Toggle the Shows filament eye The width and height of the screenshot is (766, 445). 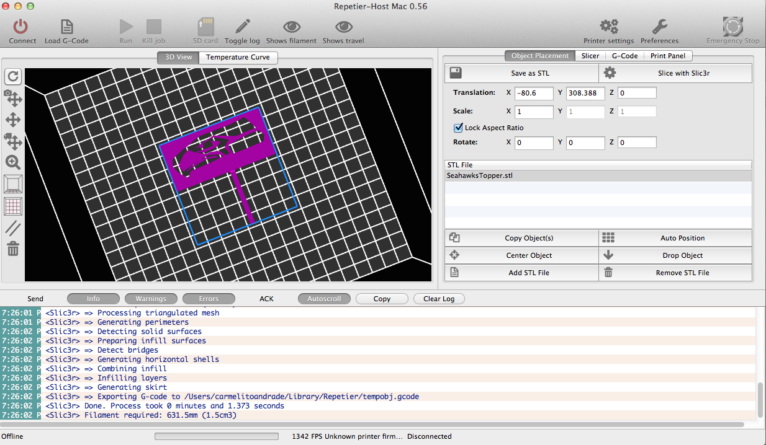point(291,27)
